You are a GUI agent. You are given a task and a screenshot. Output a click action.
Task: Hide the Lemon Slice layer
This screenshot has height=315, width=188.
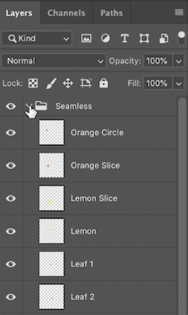pyautogui.click(x=11, y=198)
